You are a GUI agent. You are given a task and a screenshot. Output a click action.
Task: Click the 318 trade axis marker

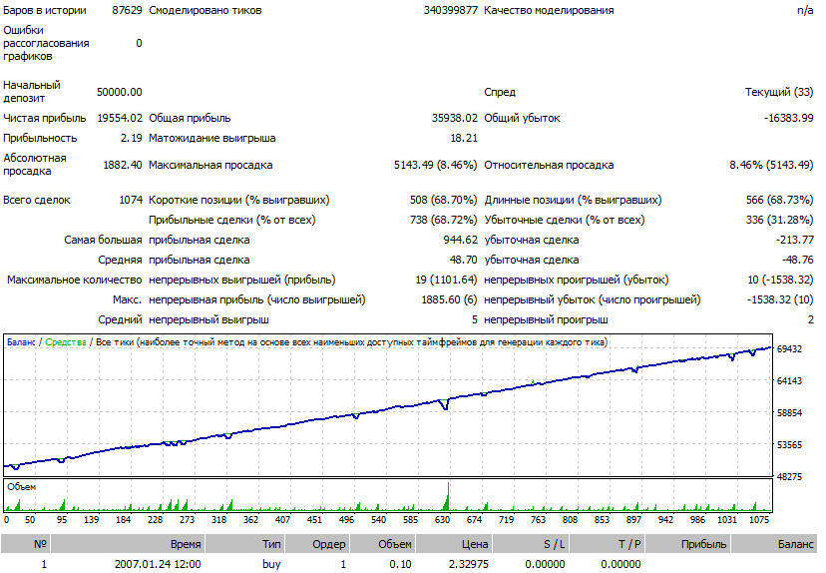coord(218,520)
